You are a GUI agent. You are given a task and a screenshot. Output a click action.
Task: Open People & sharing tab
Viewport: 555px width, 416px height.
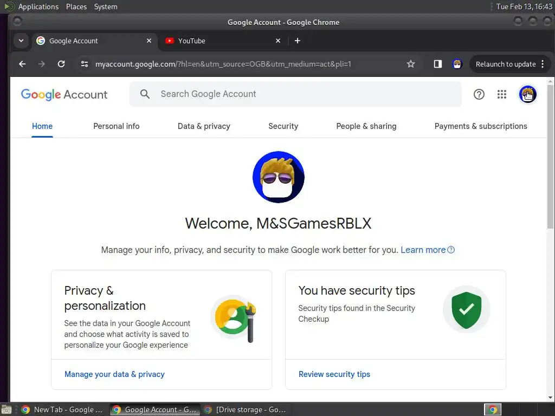point(366,126)
